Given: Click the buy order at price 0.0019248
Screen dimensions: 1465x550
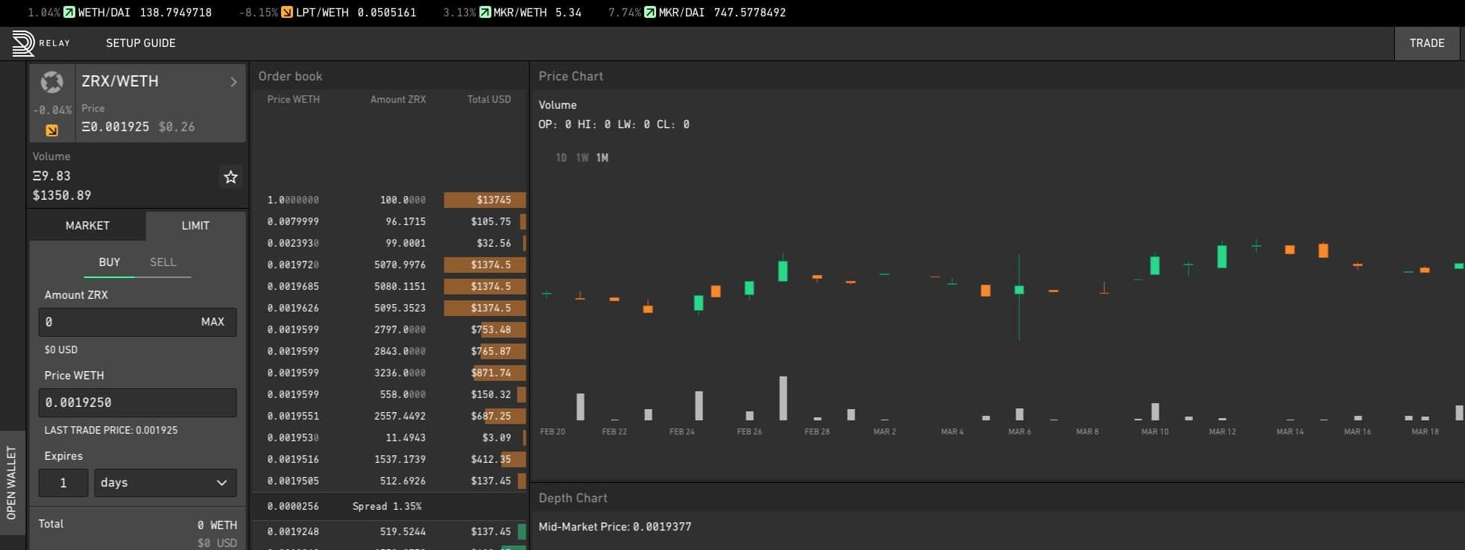Looking at the screenshot, I should point(389,531).
